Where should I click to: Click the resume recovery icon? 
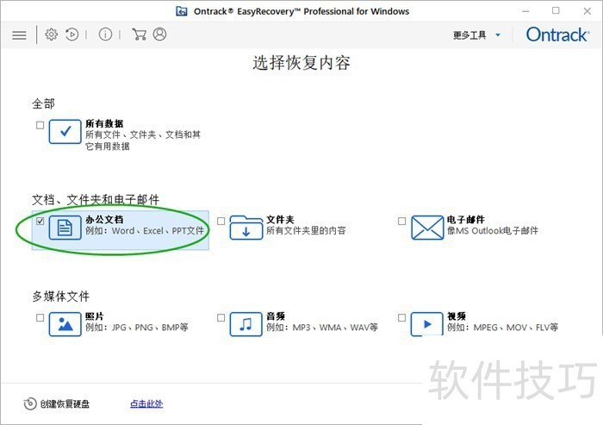71,34
